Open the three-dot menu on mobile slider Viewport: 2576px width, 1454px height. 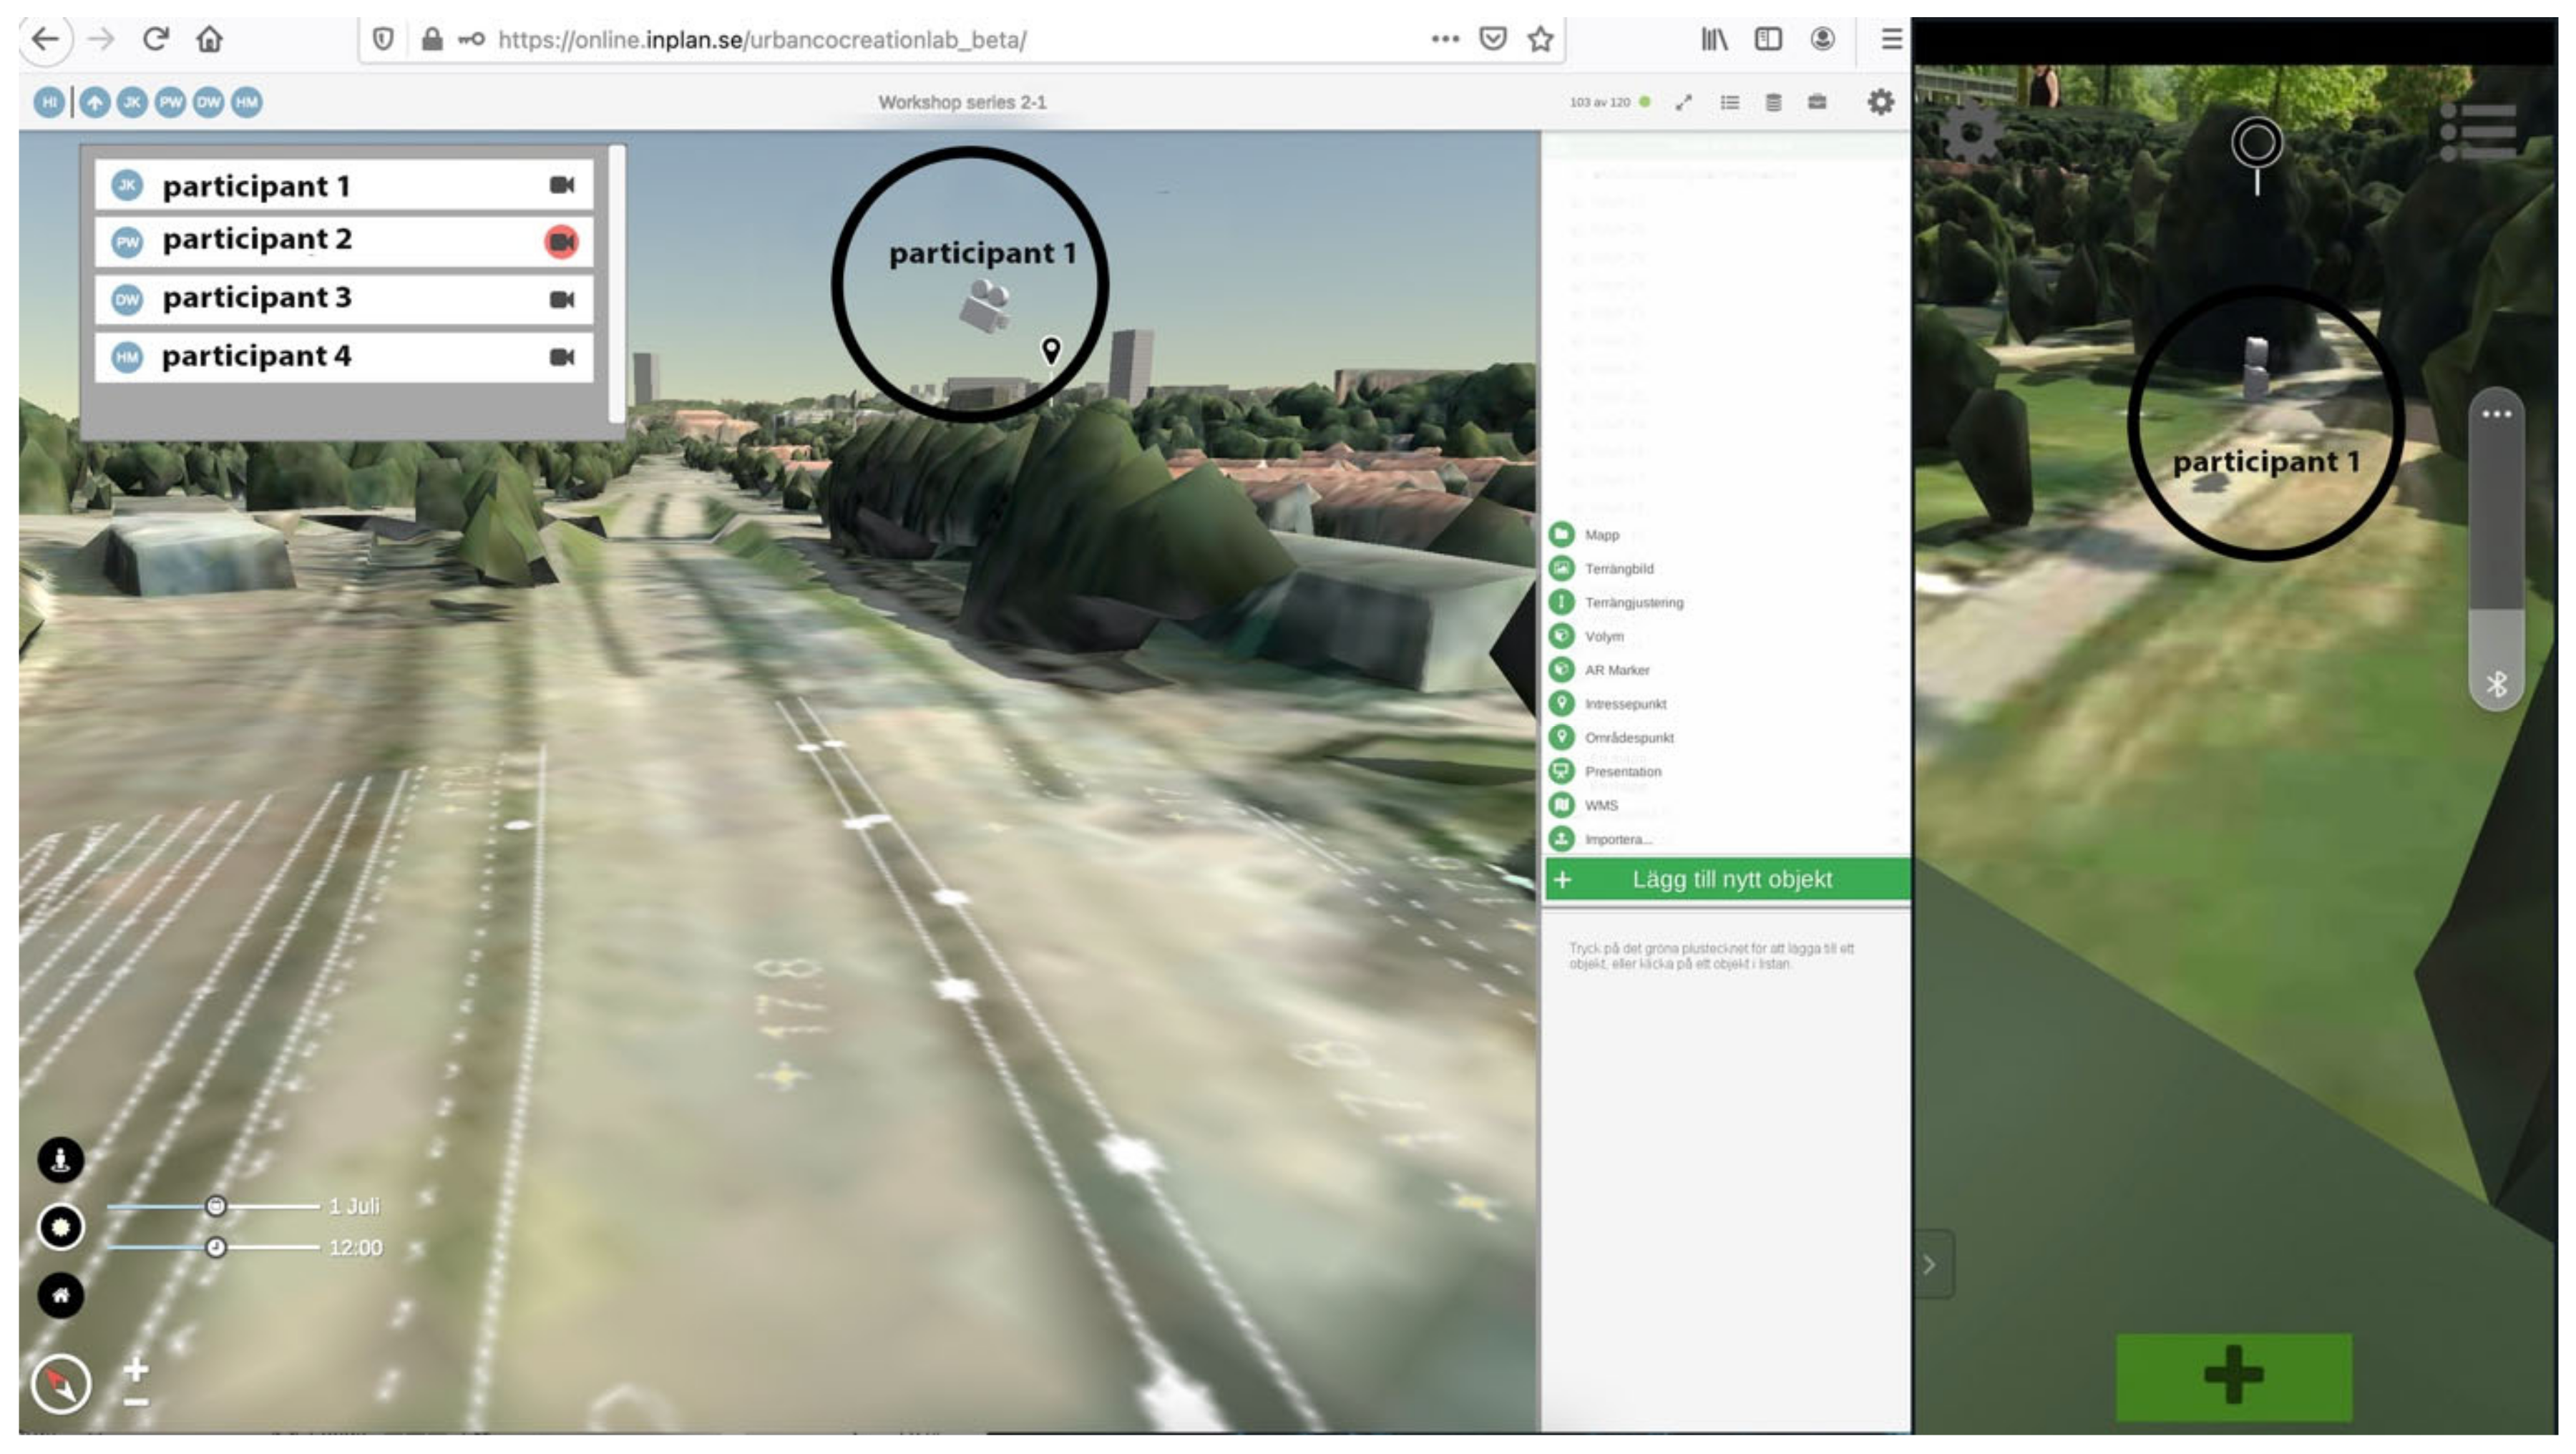(2497, 414)
